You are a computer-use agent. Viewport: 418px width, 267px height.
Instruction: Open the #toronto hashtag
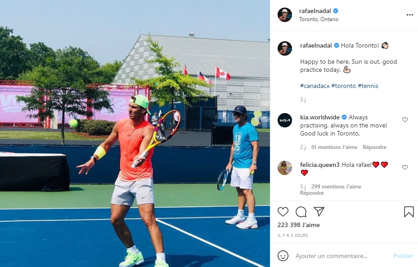(x=343, y=86)
